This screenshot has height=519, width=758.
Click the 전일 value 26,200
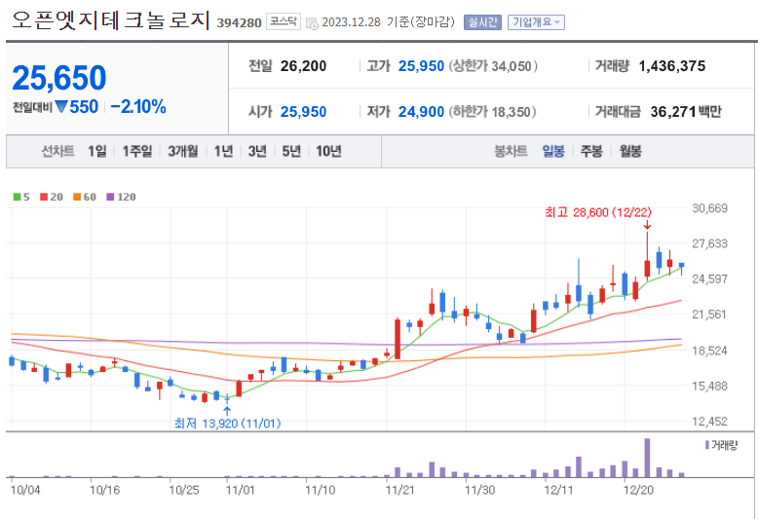click(303, 66)
